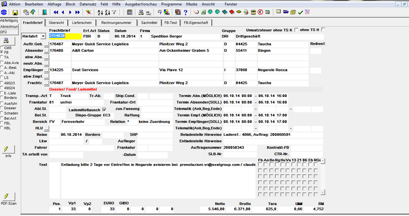
Task: Open the telephone icon
Action: pyautogui.click(x=253, y=12)
